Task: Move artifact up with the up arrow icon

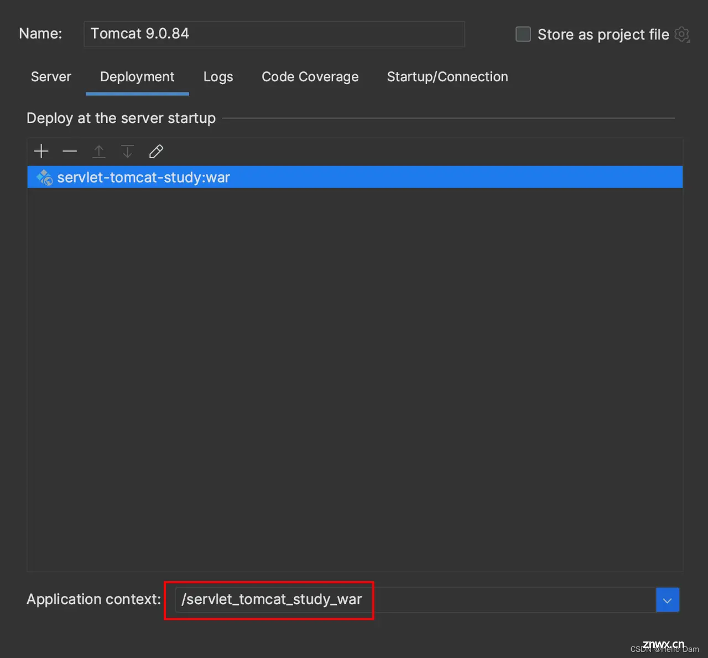Action: [99, 151]
